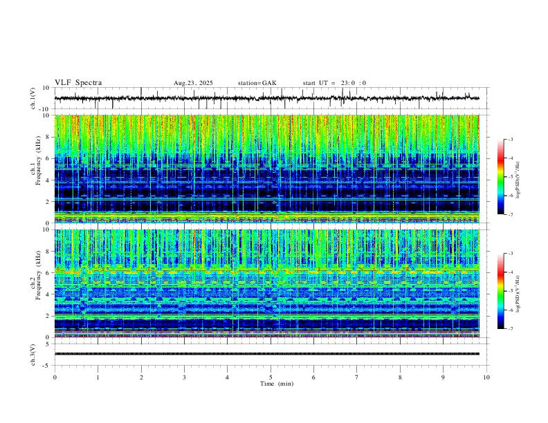This screenshot has height=423, width=548.
Task: Click the '-5' tick on ch.3(V) axis
Action: 46,366
